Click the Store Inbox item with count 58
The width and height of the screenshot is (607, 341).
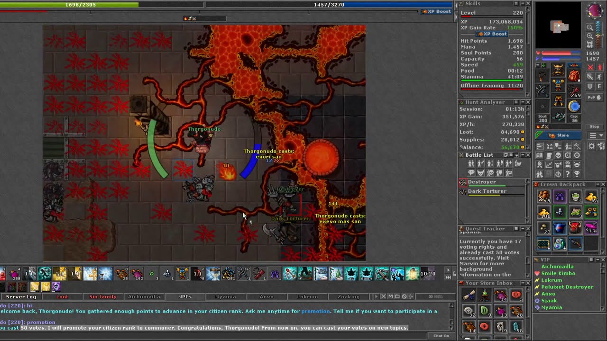coord(516,327)
